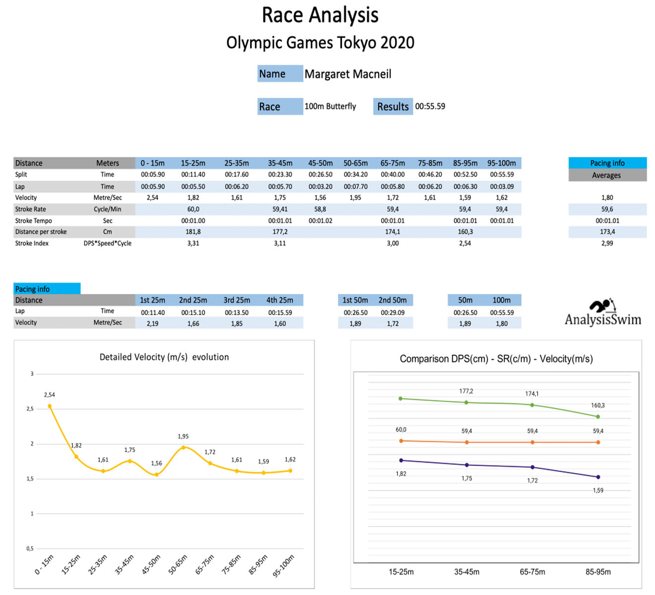This screenshot has width=655, height=595.
Task: Select the 95-100m column header in table
Action: pyautogui.click(x=501, y=163)
